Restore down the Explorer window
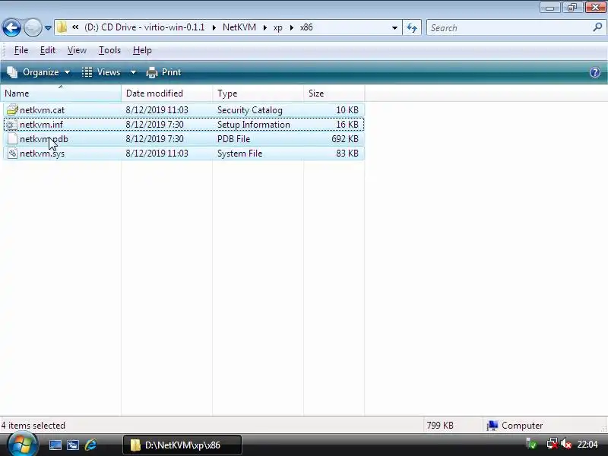 572,8
